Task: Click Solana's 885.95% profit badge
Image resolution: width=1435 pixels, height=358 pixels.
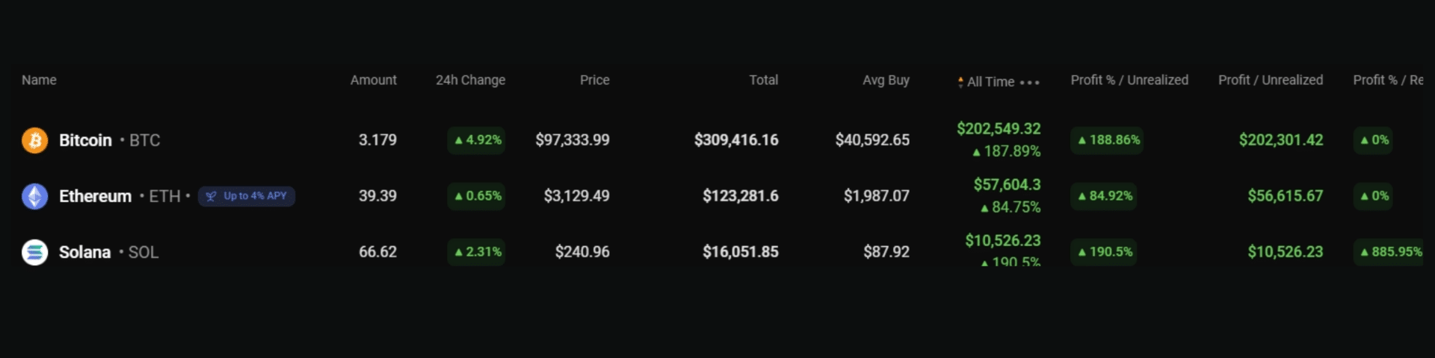Action: [x=1390, y=252]
